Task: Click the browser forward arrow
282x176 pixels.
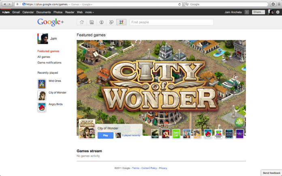Action: pos(10,4)
